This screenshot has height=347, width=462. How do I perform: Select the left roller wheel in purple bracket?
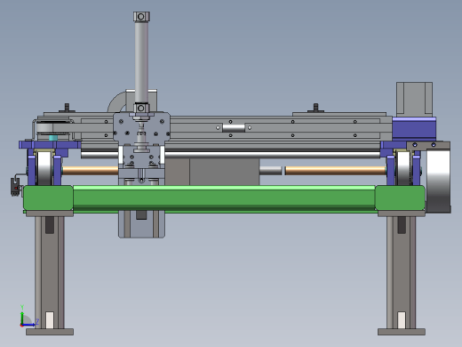point(44,168)
